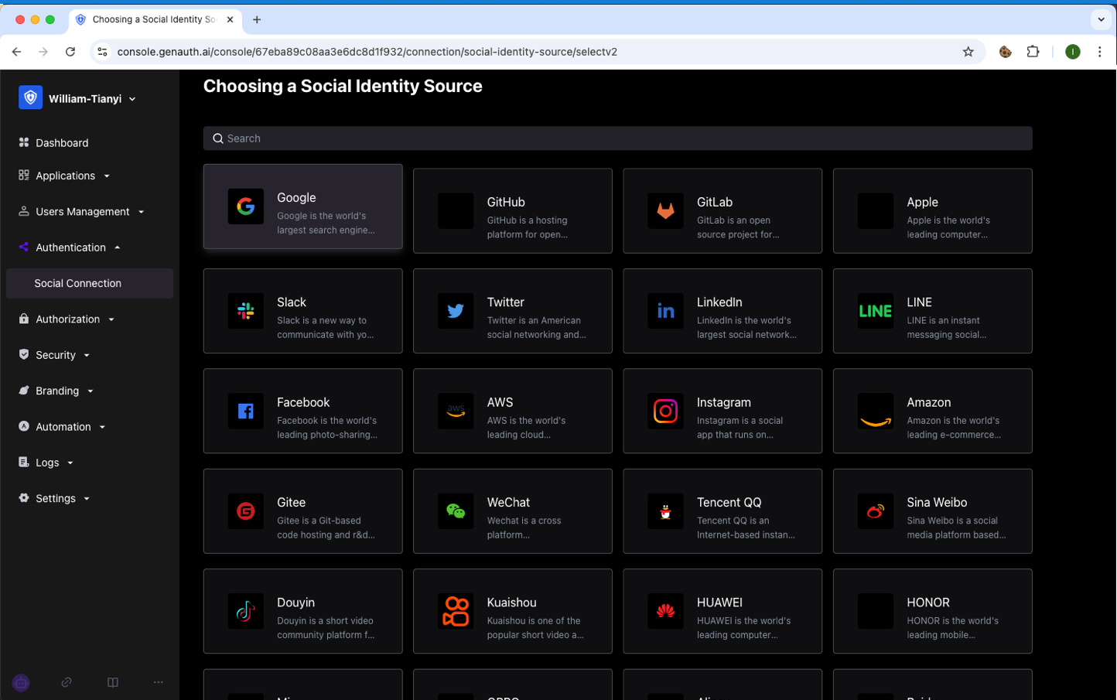This screenshot has height=700, width=1117.
Task: Open a new browser tab
Action: (x=257, y=19)
